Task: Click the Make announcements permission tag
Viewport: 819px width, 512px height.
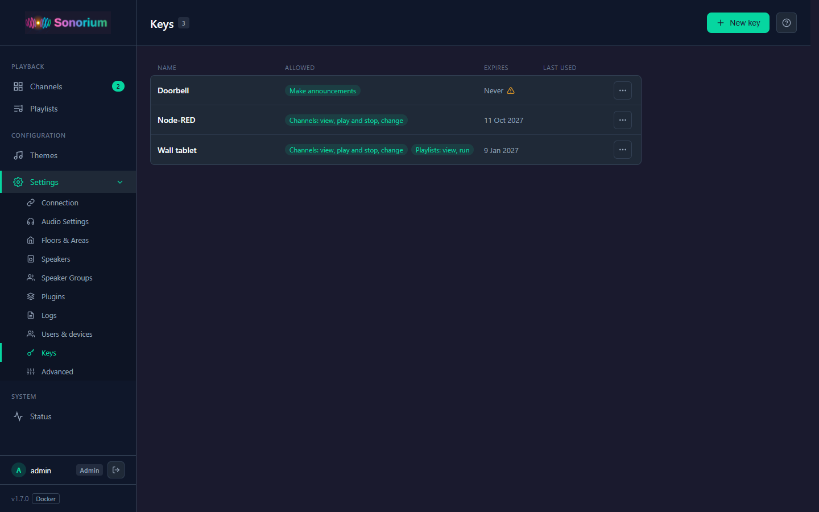Action: click(322, 90)
